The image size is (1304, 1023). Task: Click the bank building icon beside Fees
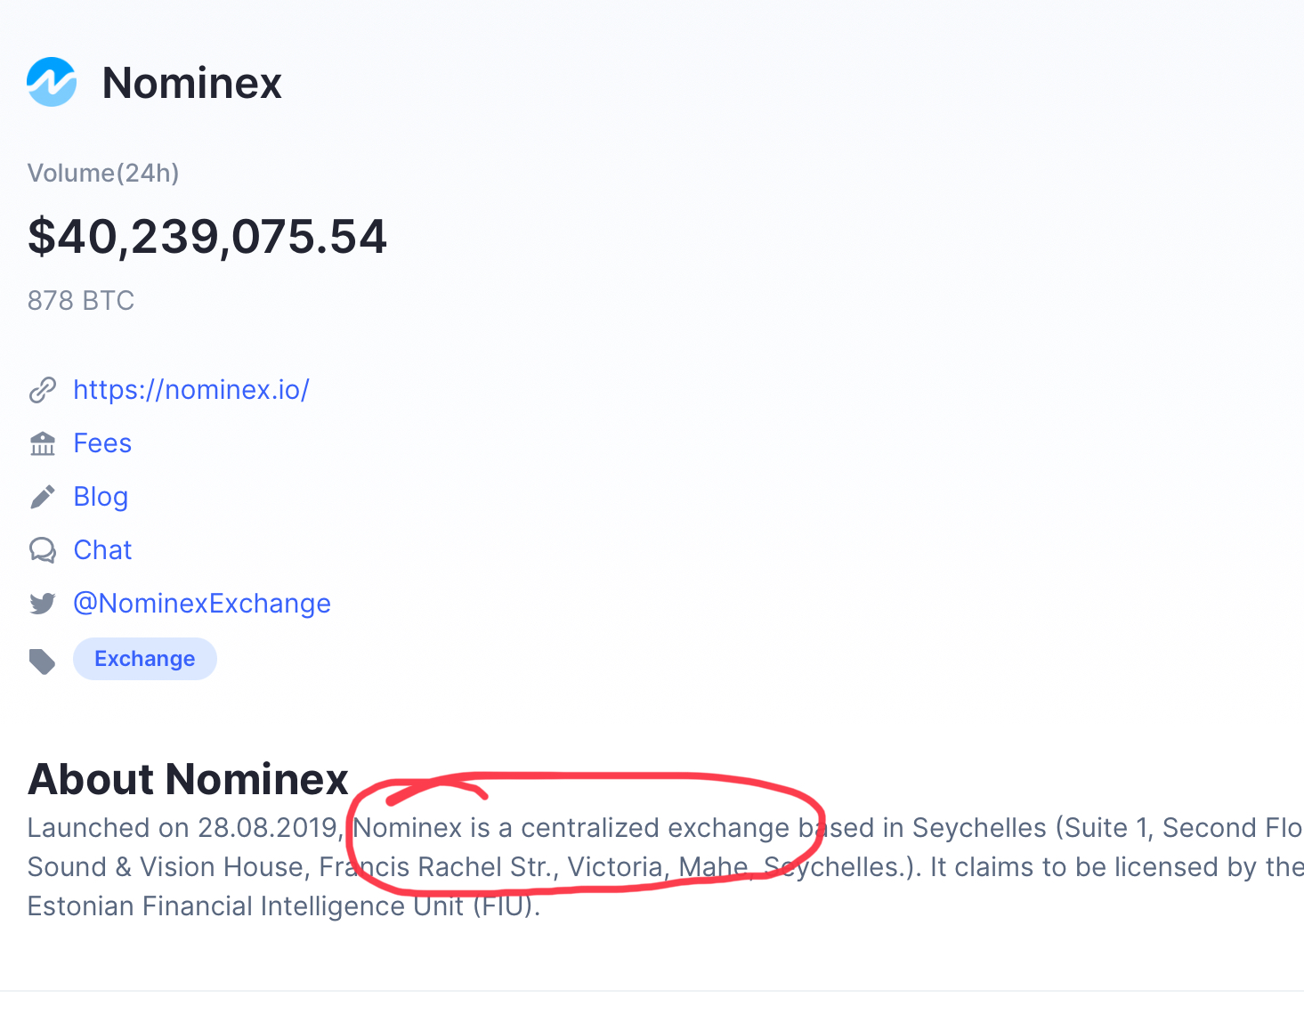tap(43, 443)
